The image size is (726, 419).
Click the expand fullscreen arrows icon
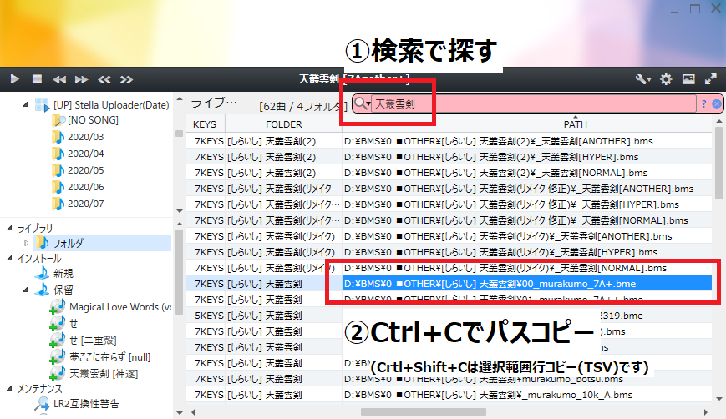tap(711, 79)
